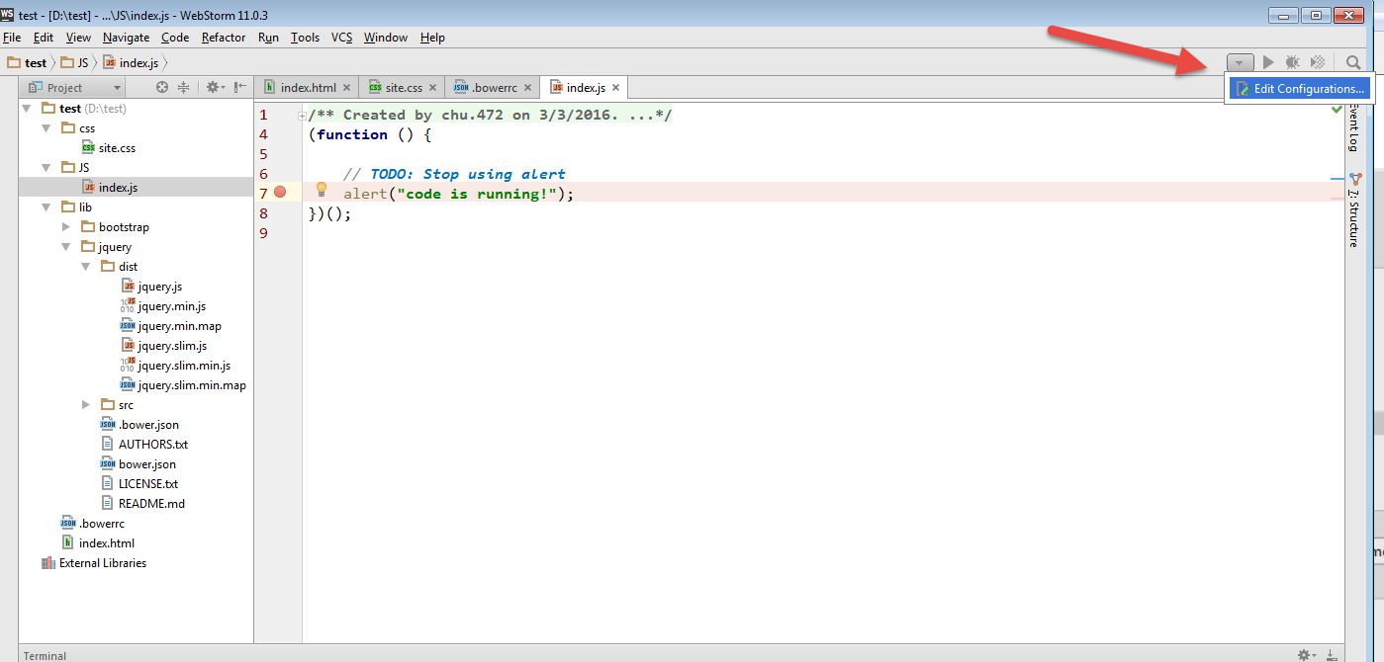
Task: Click the test breadcrumb in navigation bar
Action: pos(28,62)
